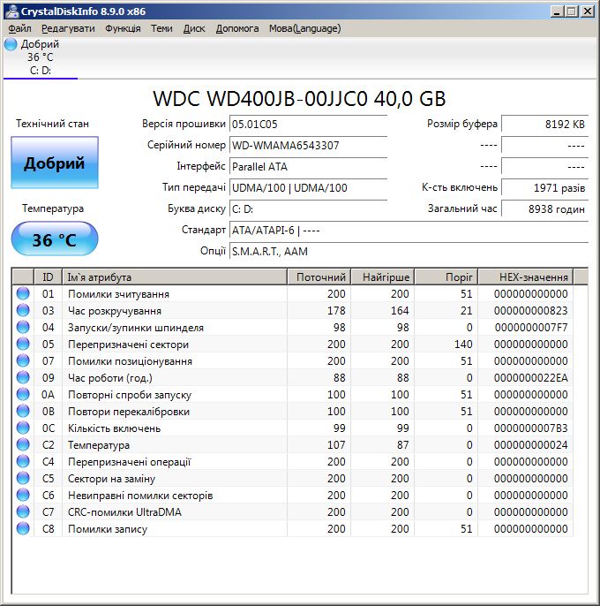Click status orb for row C5 Сектори на заміну

(x=23, y=479)
